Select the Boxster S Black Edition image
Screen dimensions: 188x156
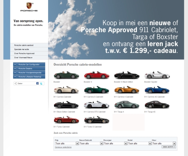tap(127, 75)
